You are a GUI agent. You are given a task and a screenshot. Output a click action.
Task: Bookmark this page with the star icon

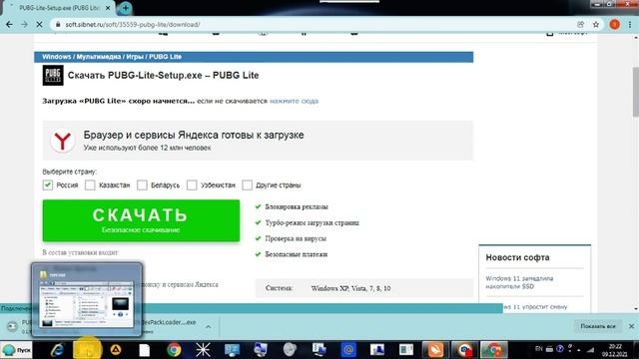pyautogui.click(x=596, y=24)
